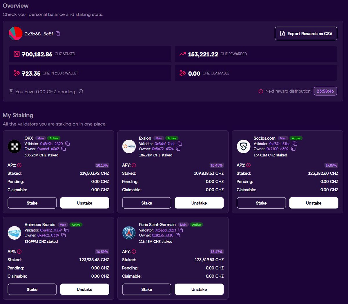
Task: Unstake from the Paris Saint-Germain validator
Action: (x=199, y=289)
